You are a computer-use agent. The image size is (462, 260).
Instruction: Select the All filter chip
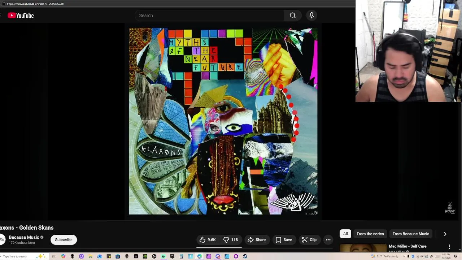(345, 234)
